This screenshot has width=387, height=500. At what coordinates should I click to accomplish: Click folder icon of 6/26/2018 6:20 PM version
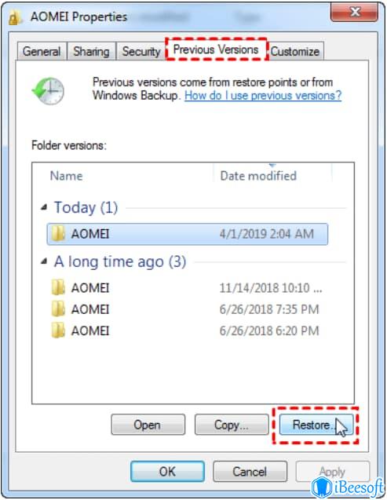58,330
